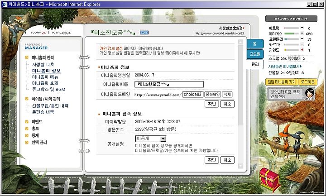
Task: Click 인맥 관리 in the manager sidebar
Action: click(x=39, y=143)
